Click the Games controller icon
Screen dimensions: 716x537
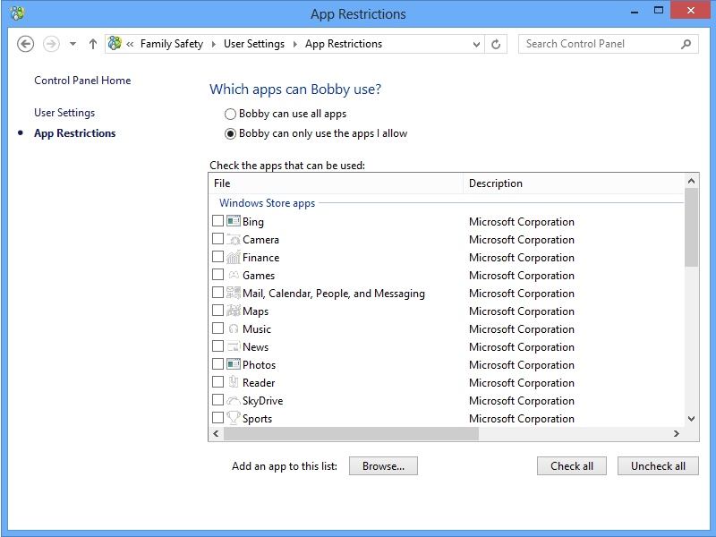[234, 275]
